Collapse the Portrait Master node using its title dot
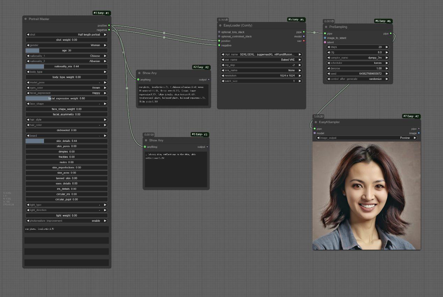This screenshot has width=443, height=297. [26, 19]
